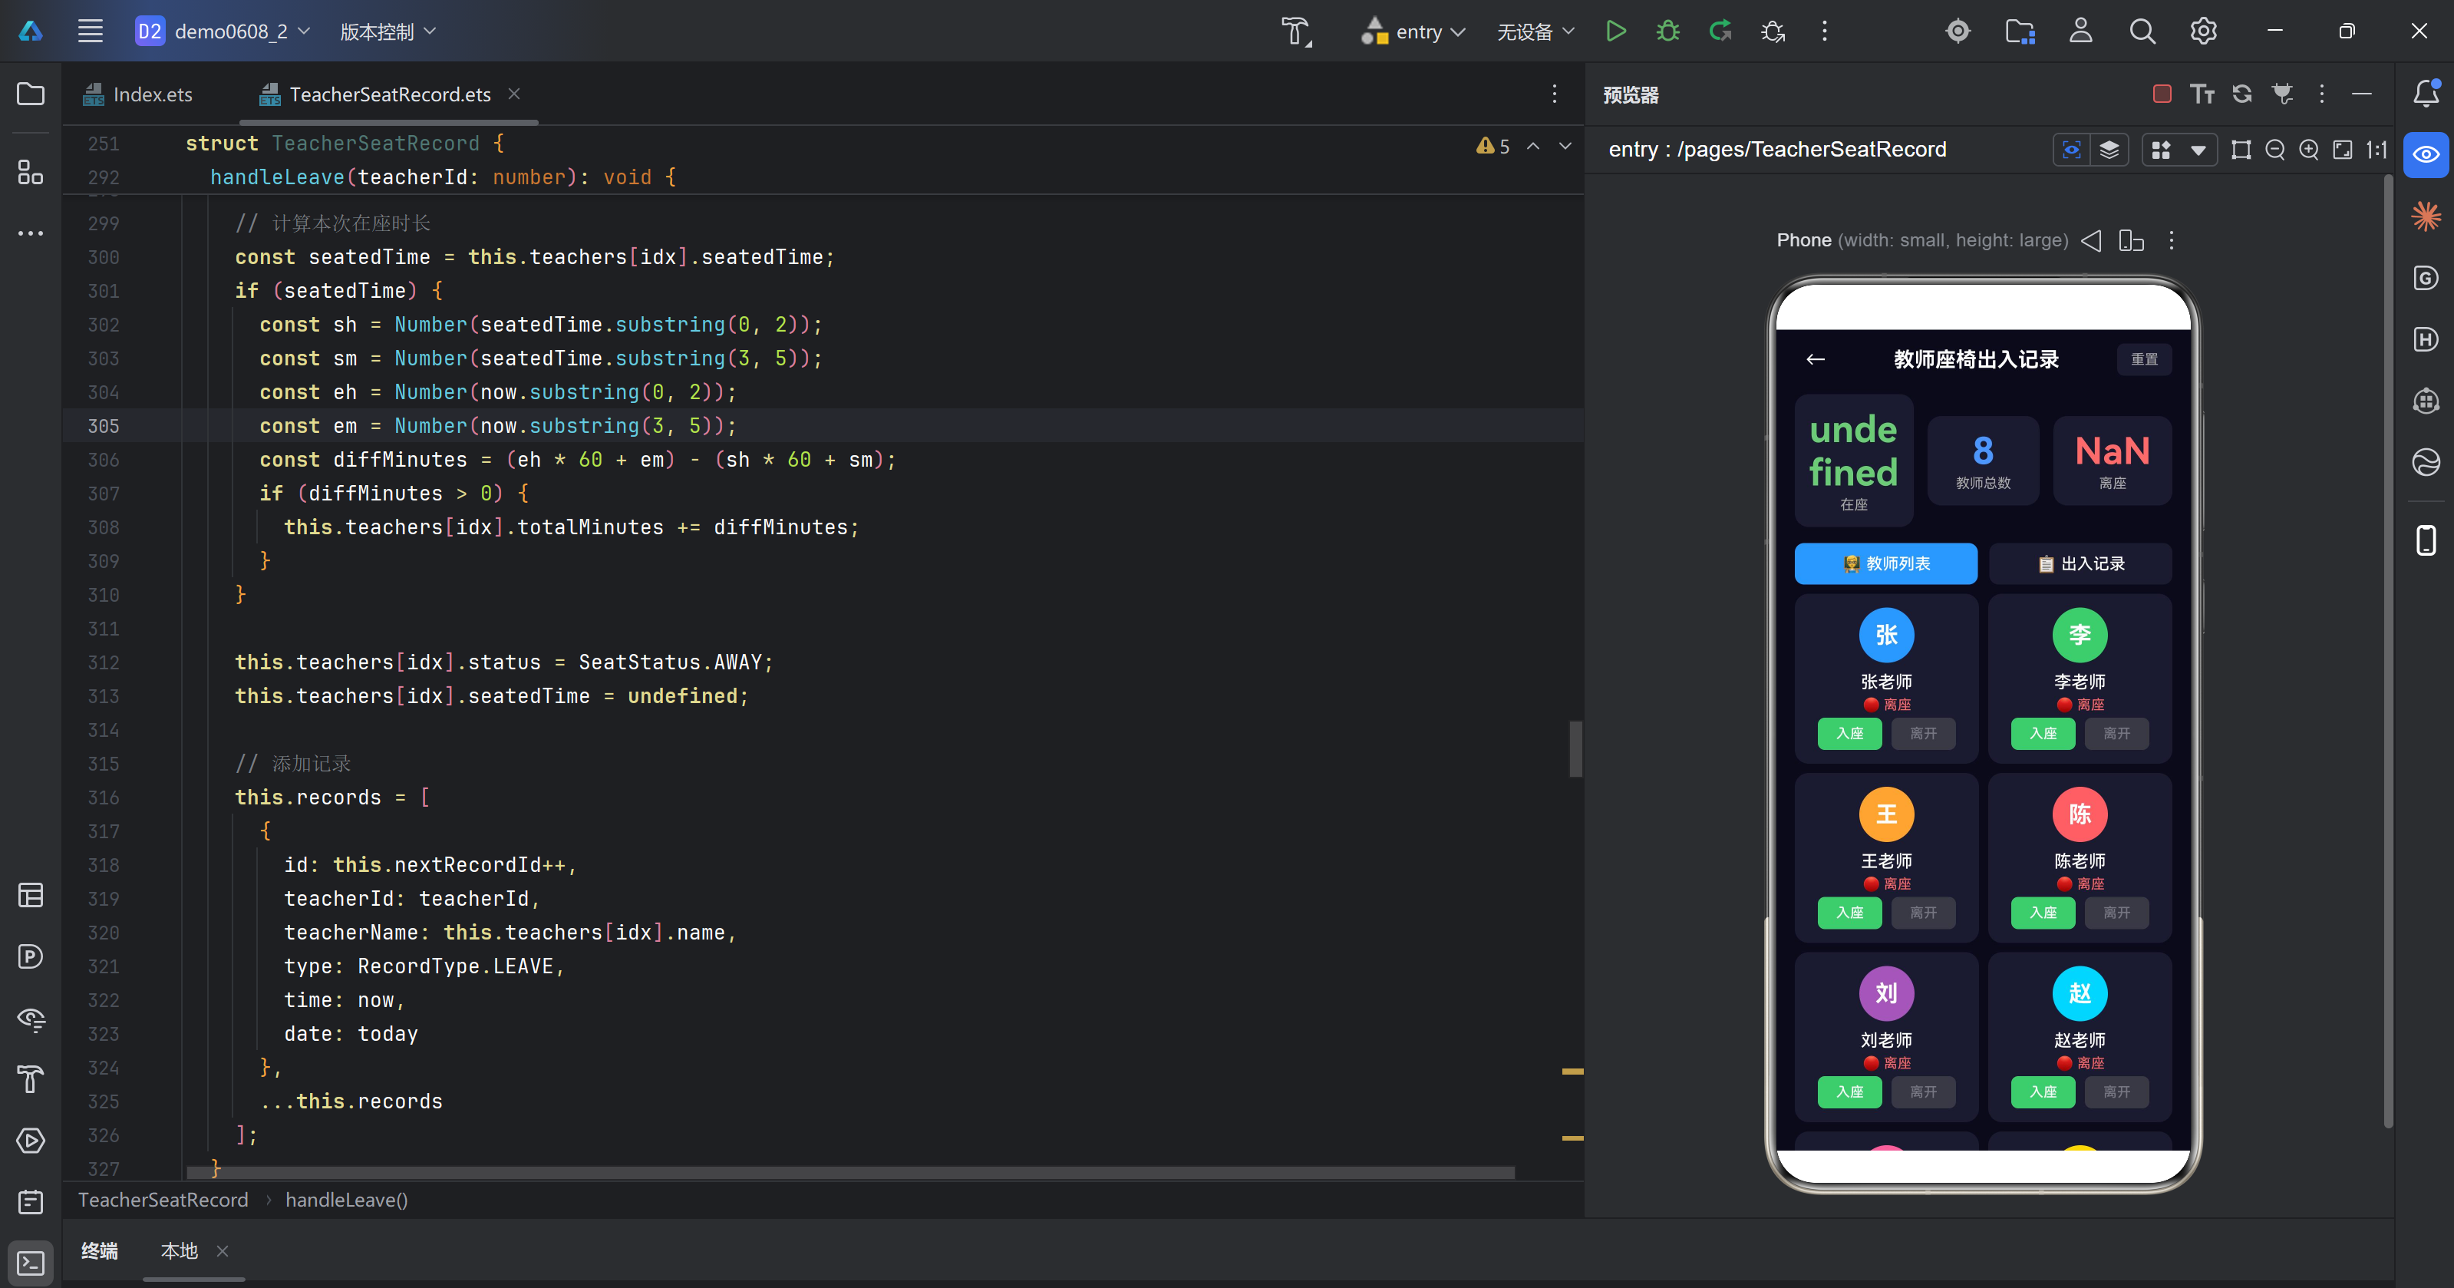Open the 无设备 device selector
Screen dimensions: 2454x1288
coord(1535,31)
